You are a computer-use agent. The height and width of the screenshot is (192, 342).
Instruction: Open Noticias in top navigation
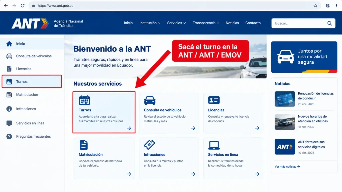point(232,23)
